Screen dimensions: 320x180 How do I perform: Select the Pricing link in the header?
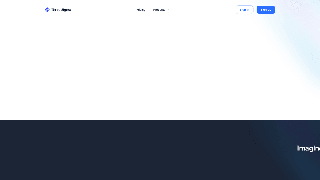[141, 10]
